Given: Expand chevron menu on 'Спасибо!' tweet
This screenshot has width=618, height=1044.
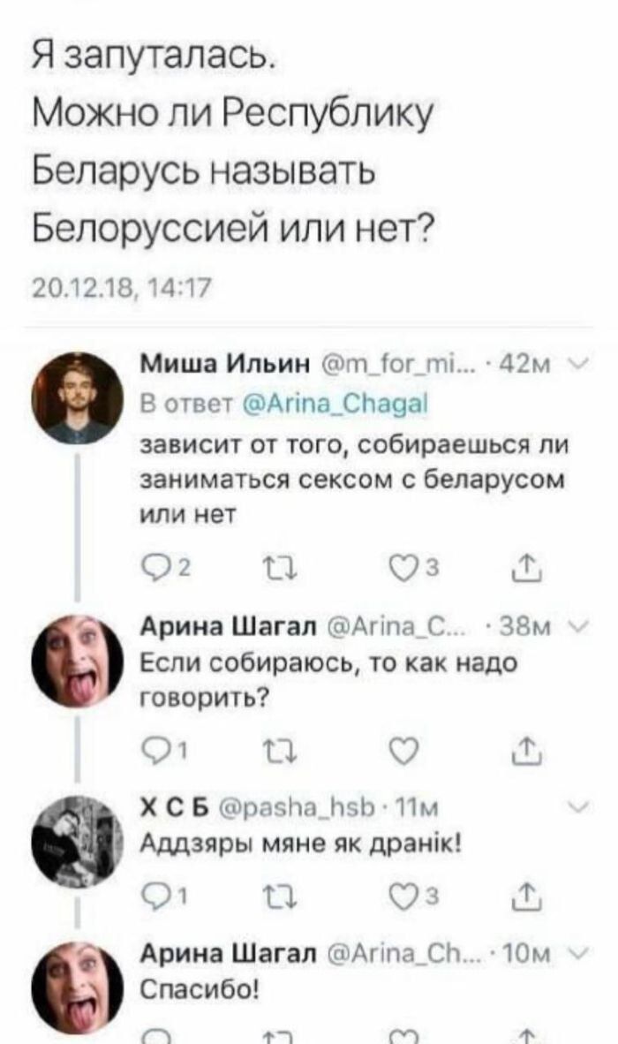Looking at the screenshot, I should coord(577,955).
